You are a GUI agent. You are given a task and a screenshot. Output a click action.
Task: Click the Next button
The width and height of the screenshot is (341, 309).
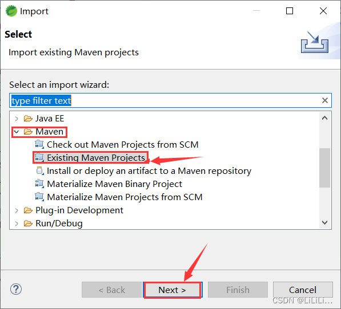click(x=172, y=290)
